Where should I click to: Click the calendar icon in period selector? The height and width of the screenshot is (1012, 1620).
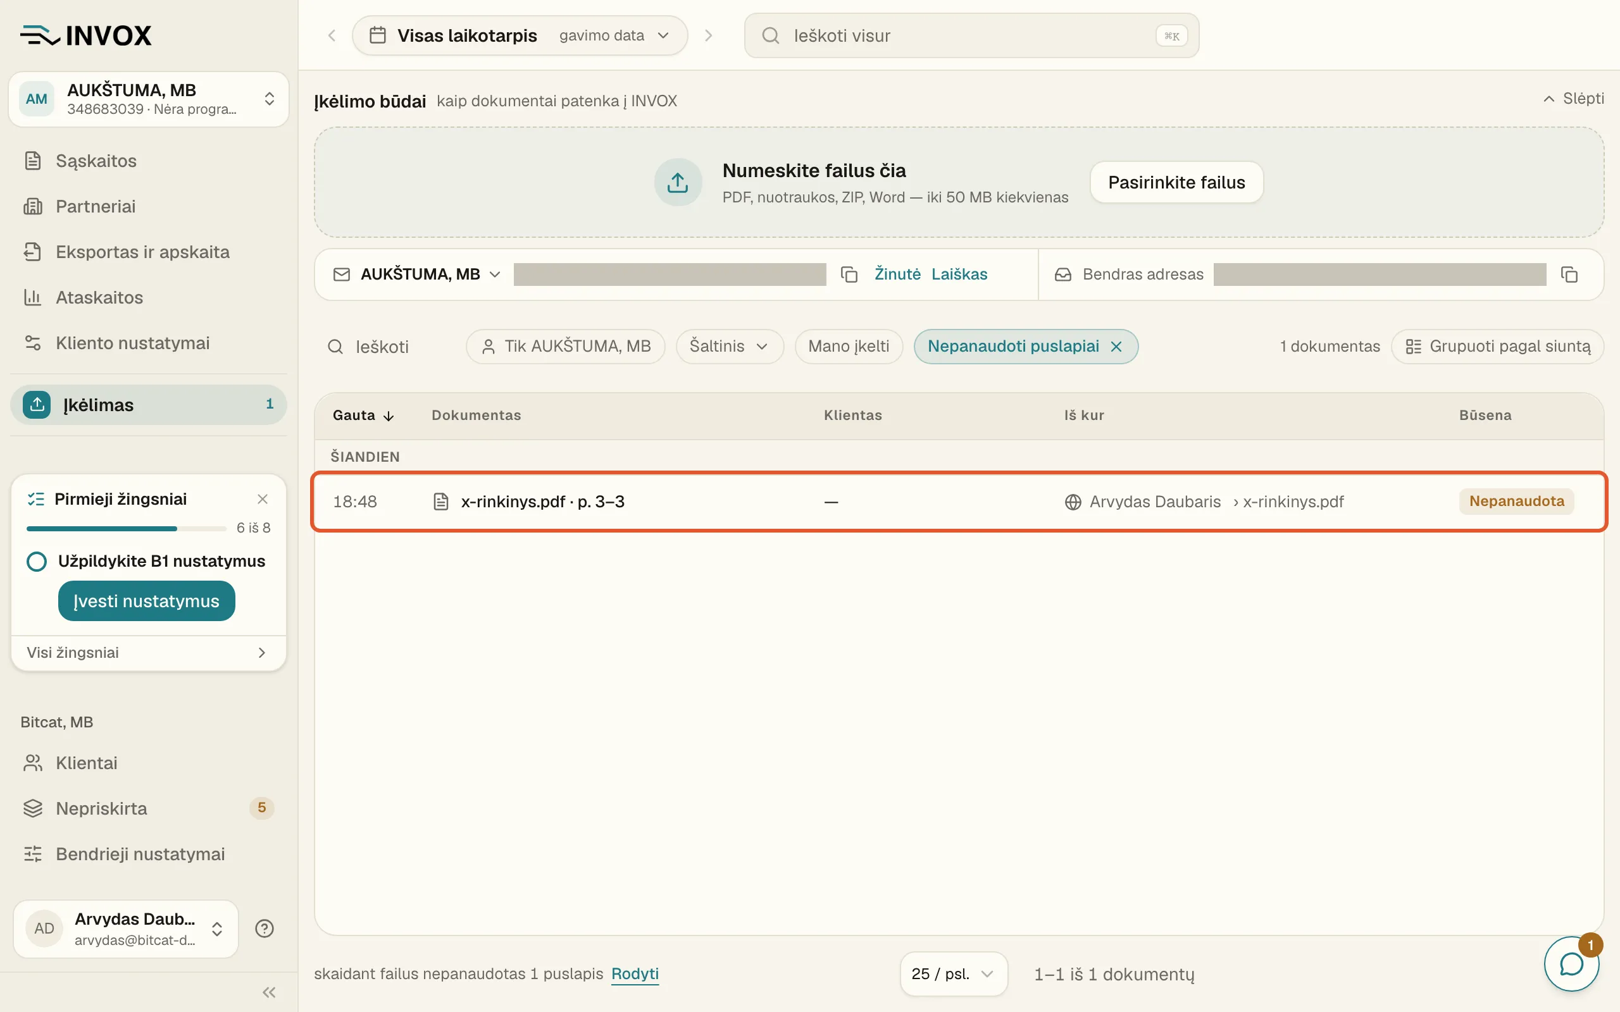(378, 35)
